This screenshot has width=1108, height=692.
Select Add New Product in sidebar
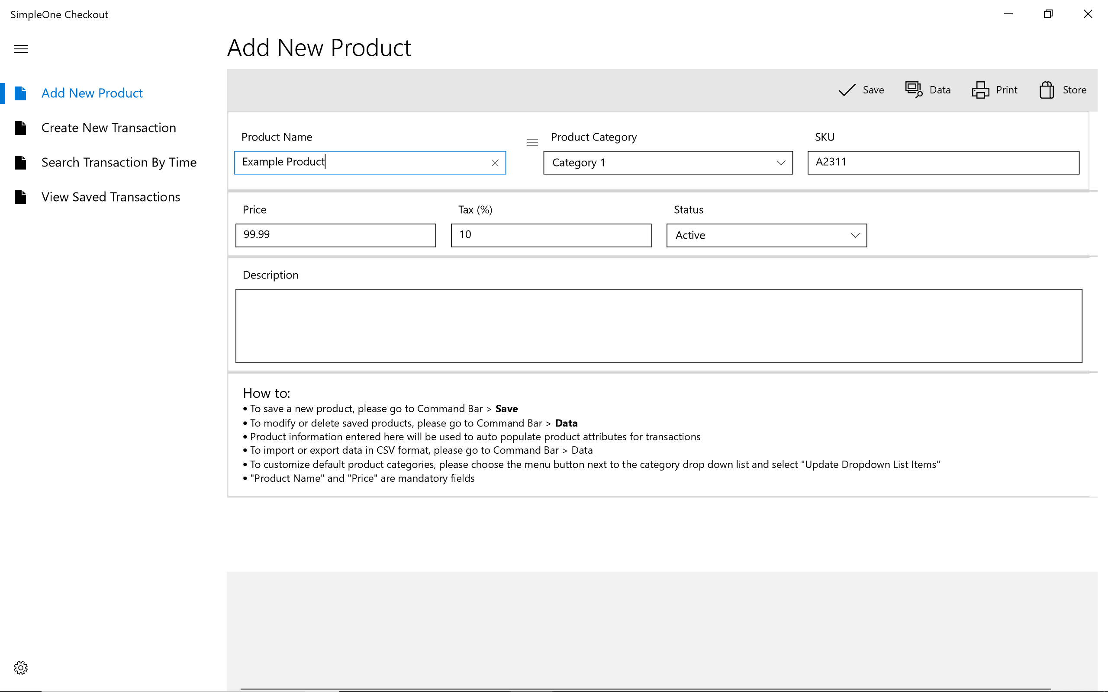tap(92, 93)
